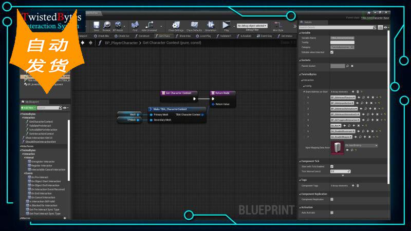The width and height of the screenshot is (411, 231).
Task: Open the GA_Run ability dropdown
Action: pos(336,126)
